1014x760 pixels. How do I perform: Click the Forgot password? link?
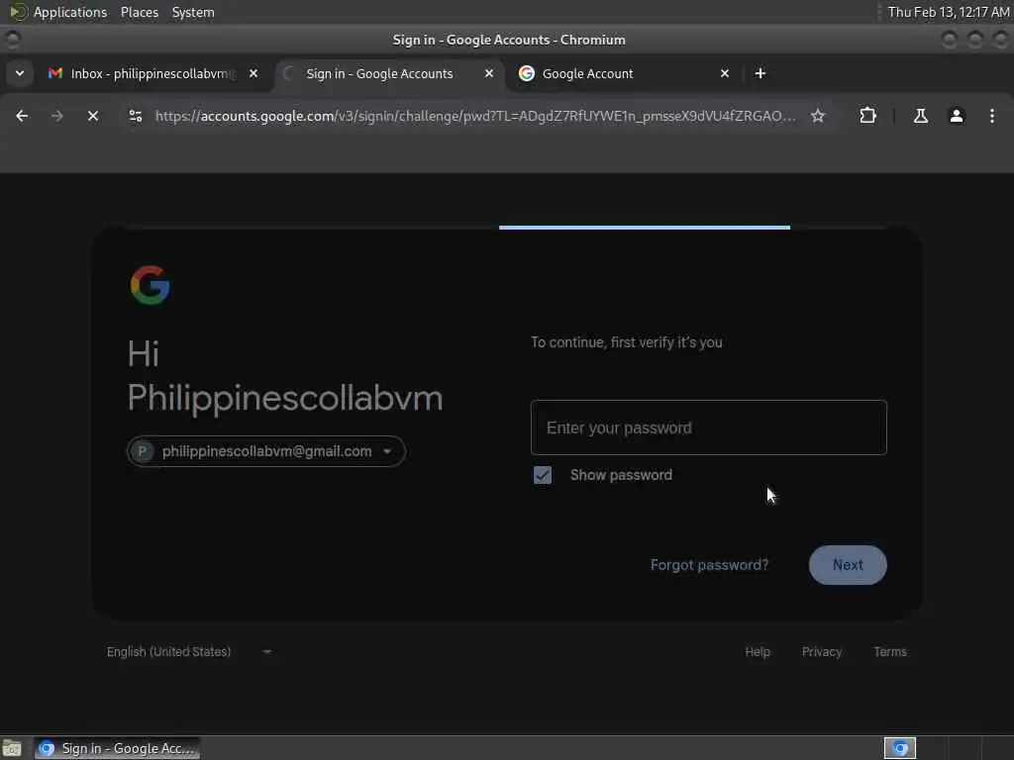(x=709, y=565)
